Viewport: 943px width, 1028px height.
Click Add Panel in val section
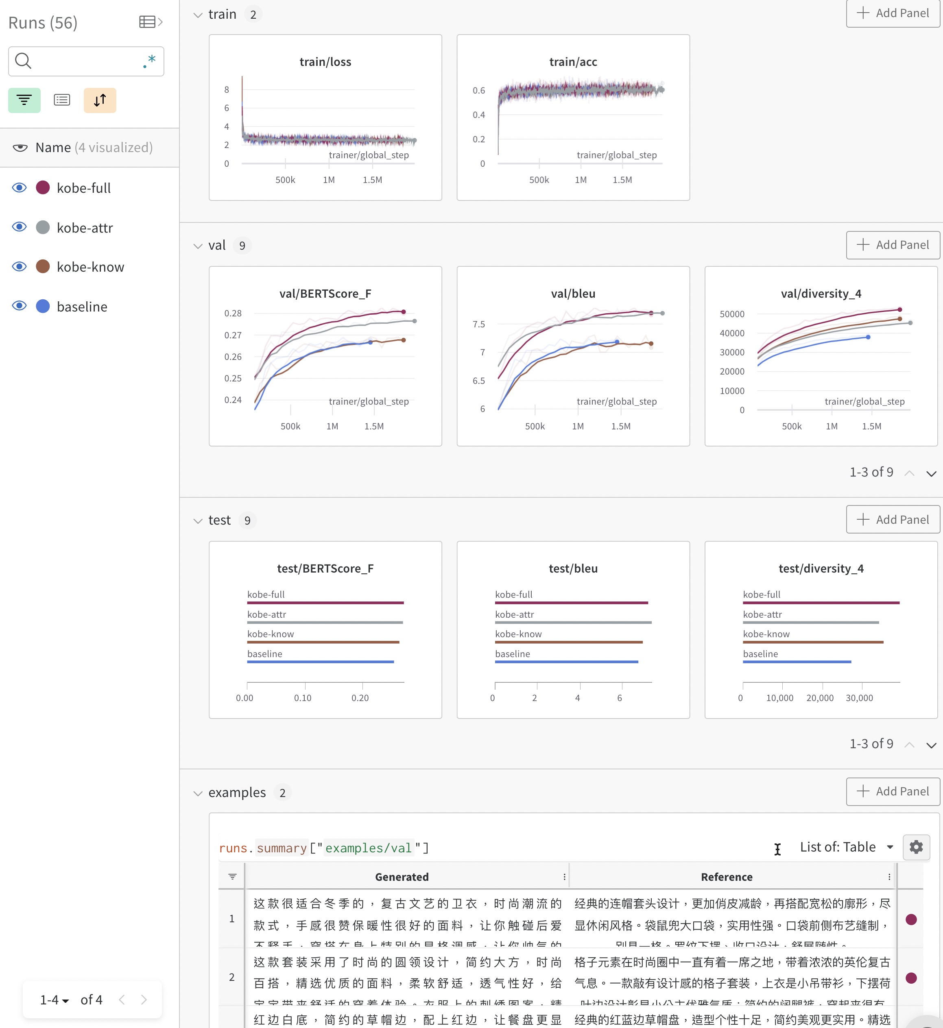click(893, 245)
